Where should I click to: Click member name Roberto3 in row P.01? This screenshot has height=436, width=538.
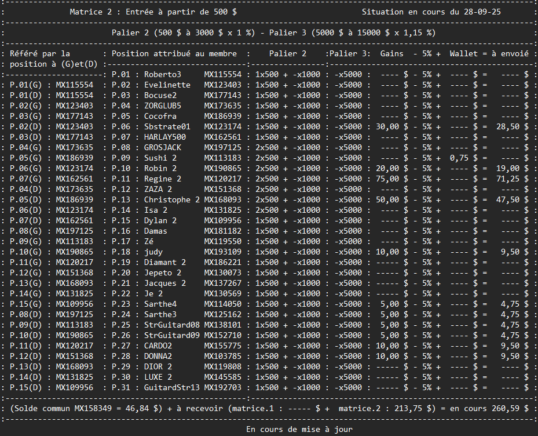[163, 74]
